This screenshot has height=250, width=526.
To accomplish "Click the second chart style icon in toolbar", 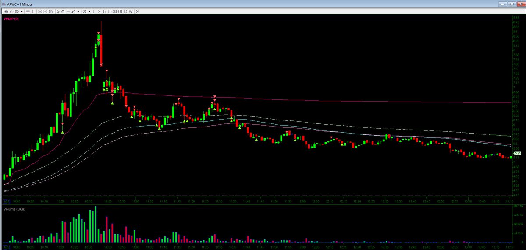I will tap(11, 11).
